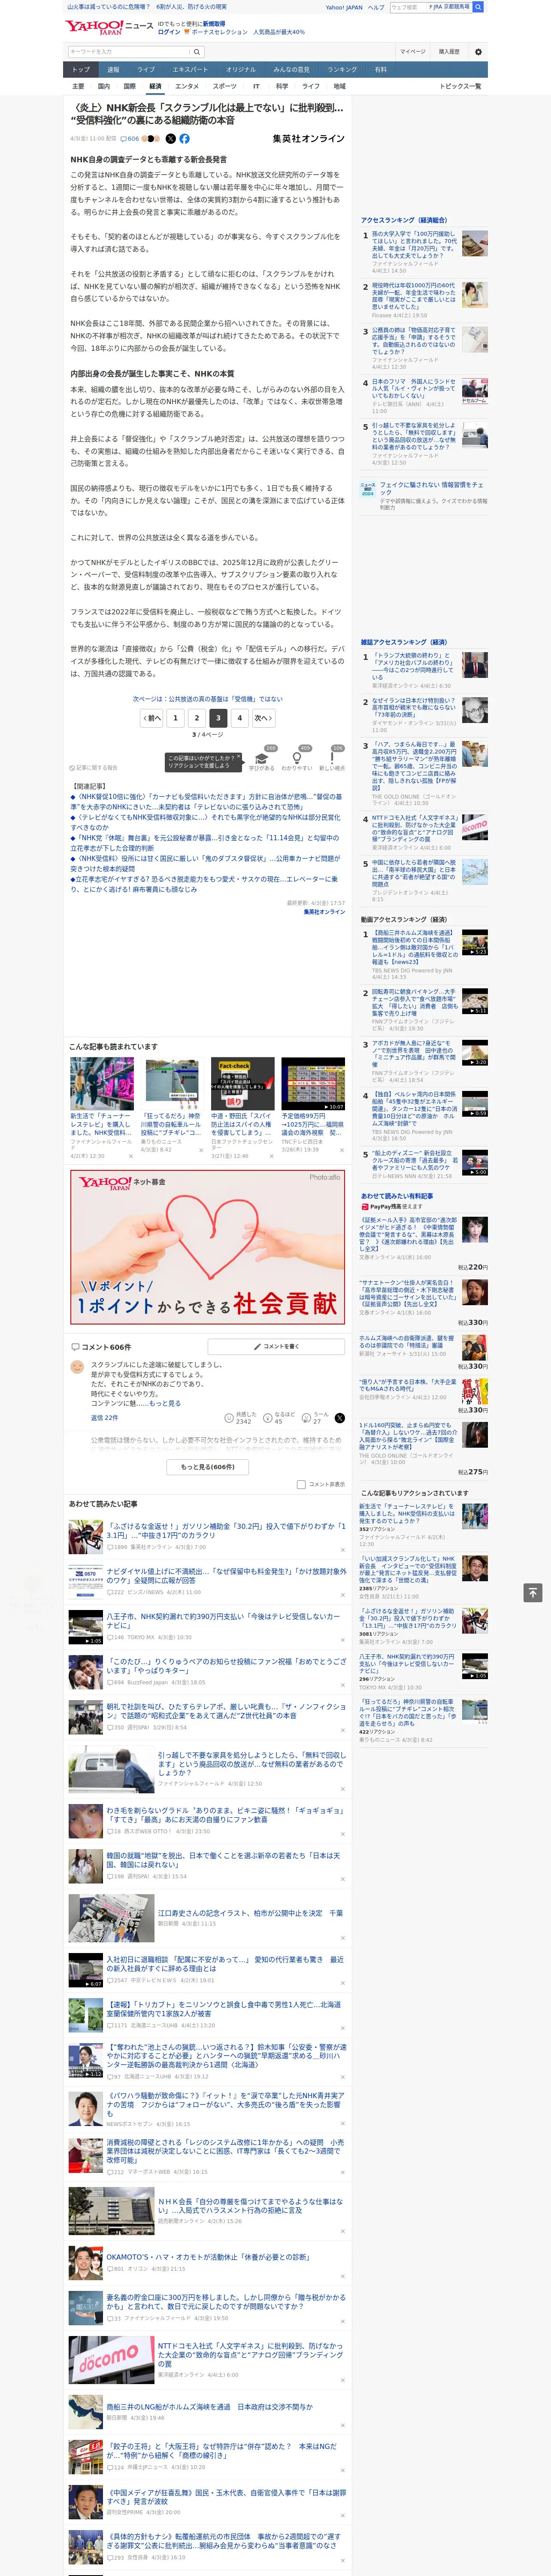Select the 速報 navigation tab
Screen dimensions: 551x2576
113,70
